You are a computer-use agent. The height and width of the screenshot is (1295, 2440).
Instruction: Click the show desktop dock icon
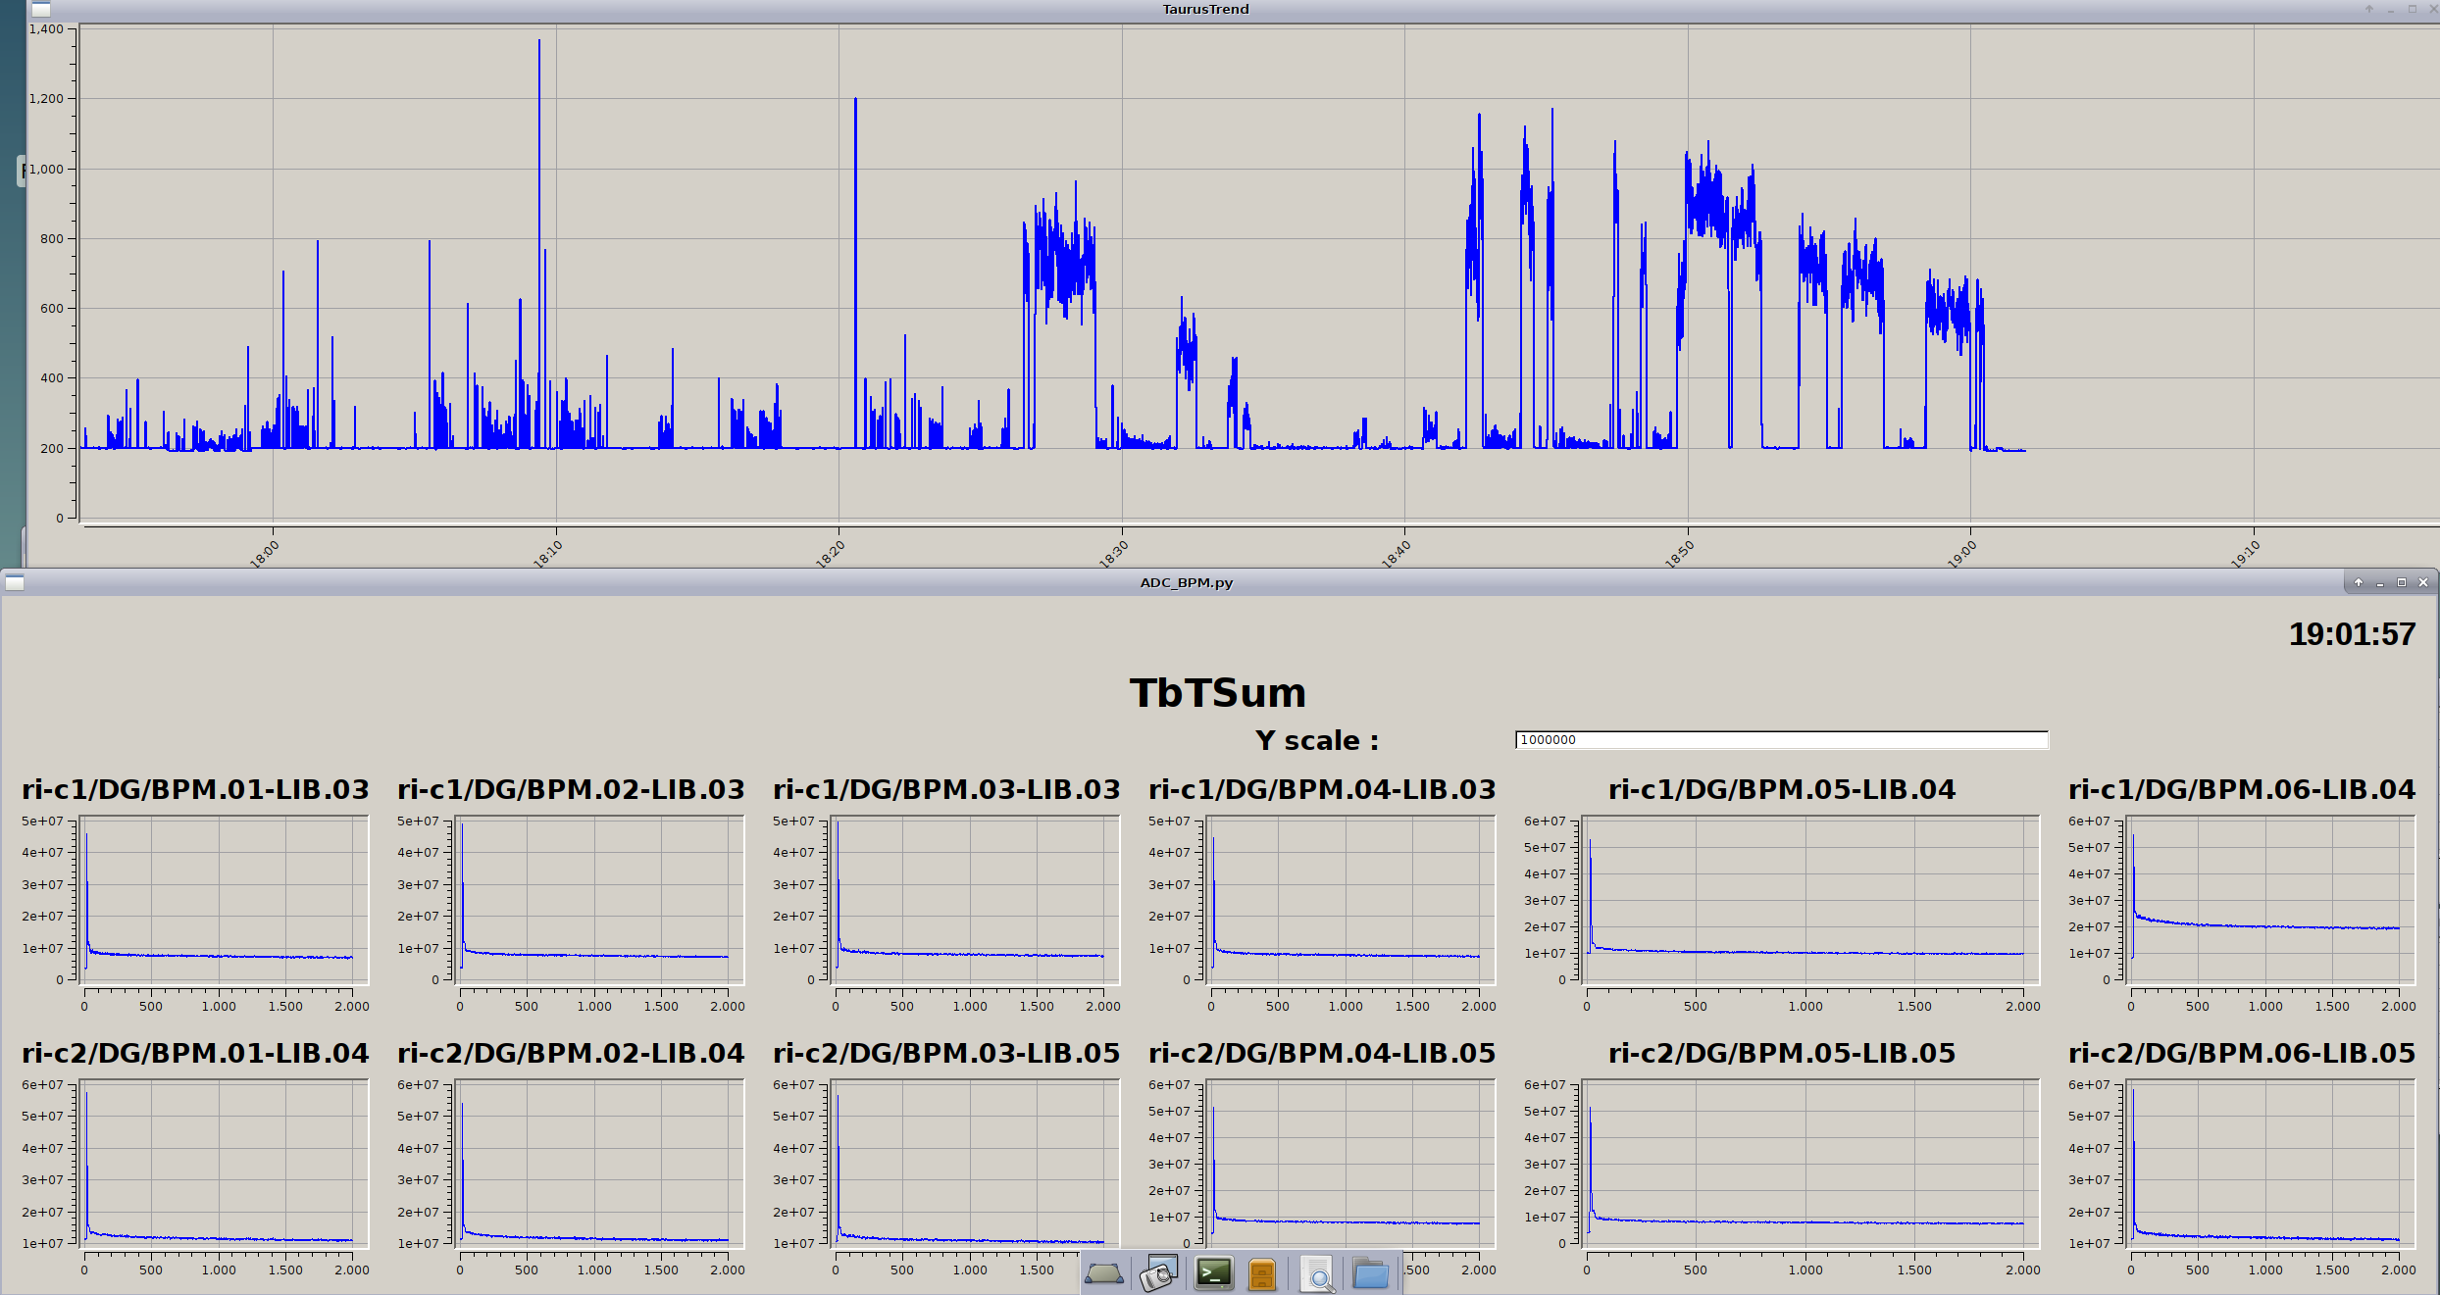[1104, 1273]
